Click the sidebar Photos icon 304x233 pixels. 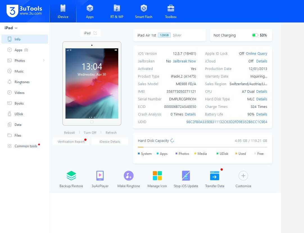[10, 60]
